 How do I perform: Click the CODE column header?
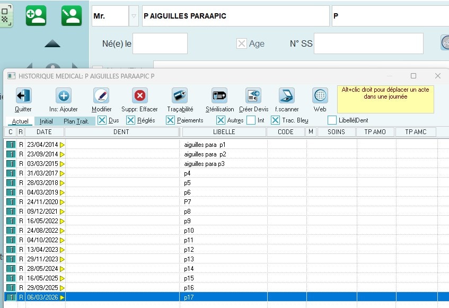(286, 132)
